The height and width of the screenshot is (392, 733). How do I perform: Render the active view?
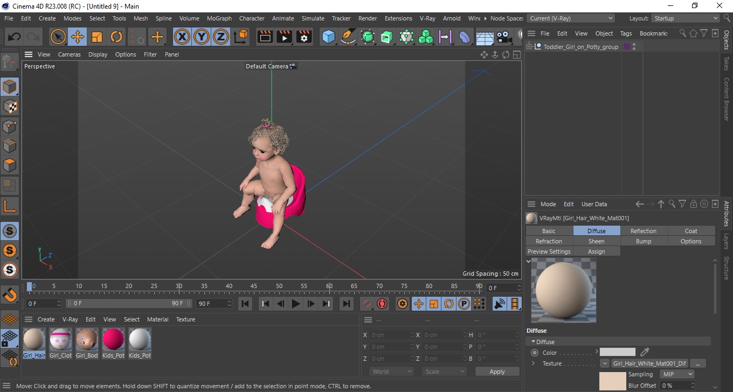point(265,37)
